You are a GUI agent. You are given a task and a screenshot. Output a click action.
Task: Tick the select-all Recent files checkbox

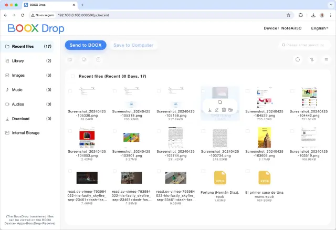pos(72,76)
